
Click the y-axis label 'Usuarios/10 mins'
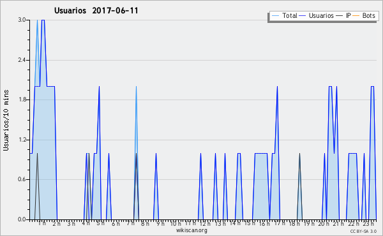coord(6,121)
